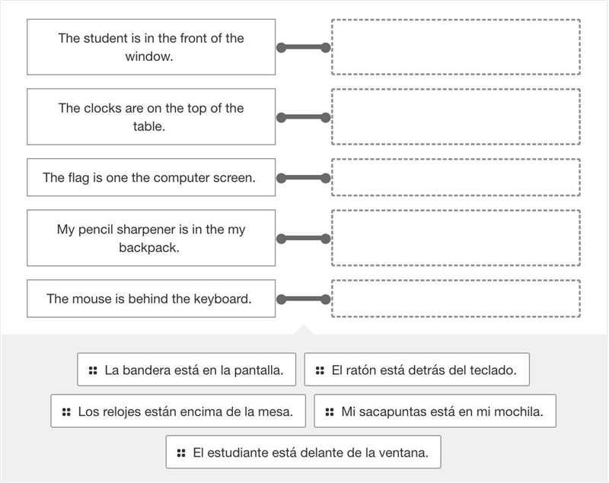This screenshot has width=609, height=483.
Task: Click drag handle icon beside 'La bandera está en la pantalla'
Action: click(x=93, y=370)
